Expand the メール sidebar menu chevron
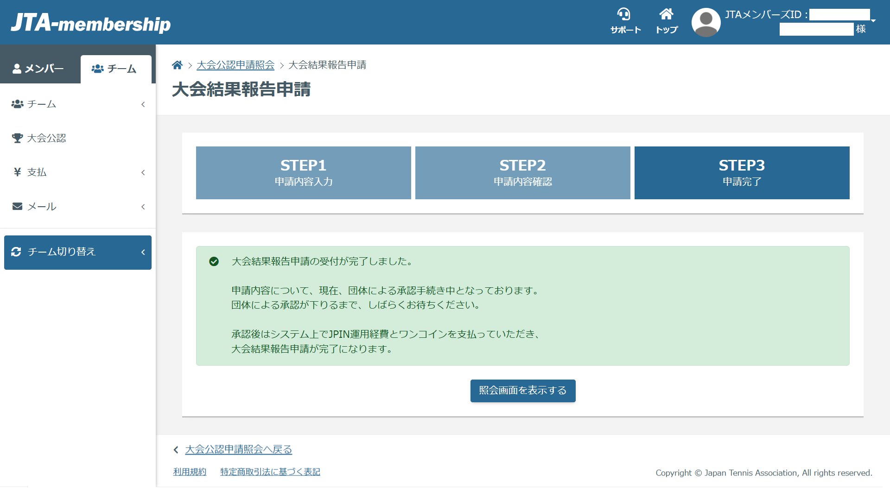The image size is (890, 488). [143, 207]
